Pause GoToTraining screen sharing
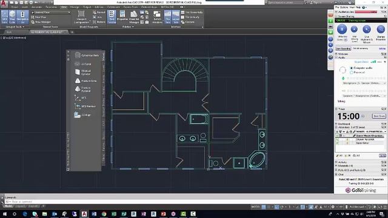The height and width of the screenshot is (218, 388). pyautogui.click(x=342, y=29)
